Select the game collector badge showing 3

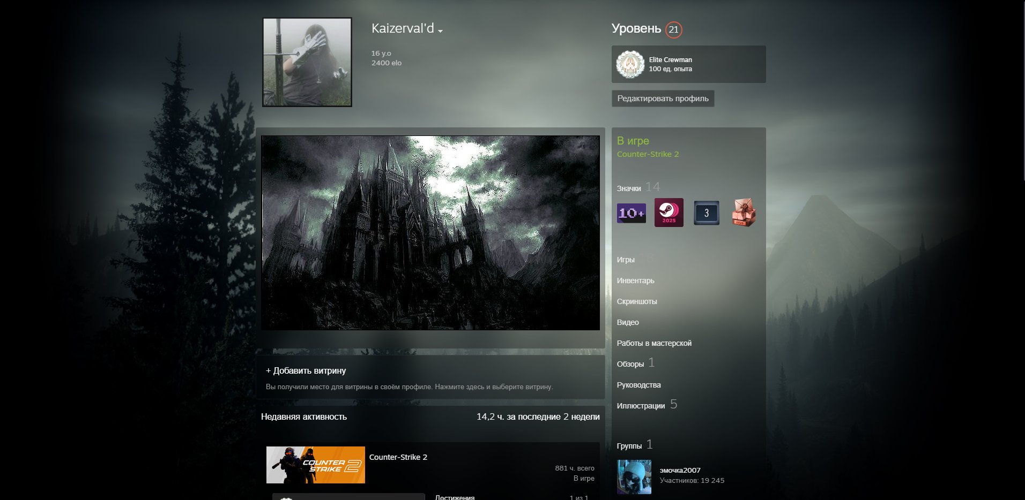pyautogui.click(x=706, y=213)
